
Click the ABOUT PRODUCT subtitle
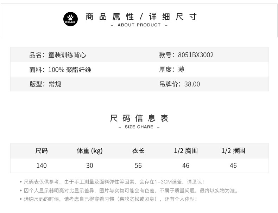click(139, 25)
